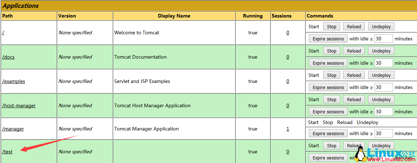Screen dimensions: 417x163
Task: Open the /docs application path link
Action: point(9,57)
